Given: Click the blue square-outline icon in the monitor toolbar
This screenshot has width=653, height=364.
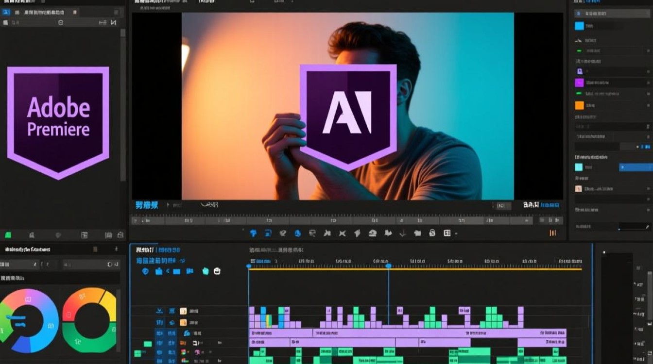Looking at the screenshot, I should pyautogui.click(x=268, y=233).
